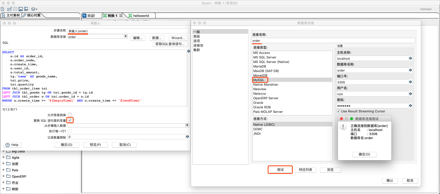440x194 pixels.
Task: Click the variable icon beside 端口号 field
Action: click(x=411, y=82)
